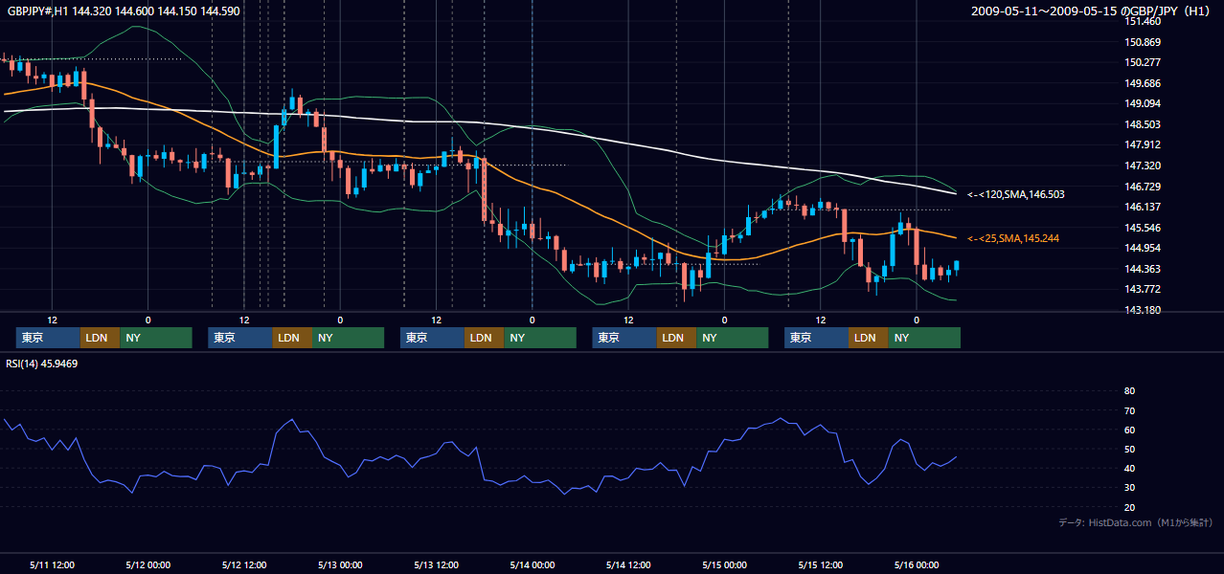Click the 5/14 12:00 time axis label
Viewport: 1224px width, 574px height.
click(628, 564)
